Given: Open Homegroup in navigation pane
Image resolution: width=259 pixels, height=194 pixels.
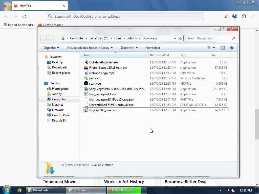Looking at the screenshot, I should 60,89.
